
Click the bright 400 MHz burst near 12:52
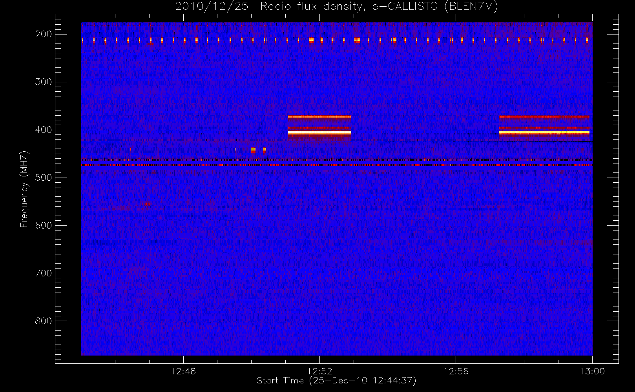pos(319,133)
